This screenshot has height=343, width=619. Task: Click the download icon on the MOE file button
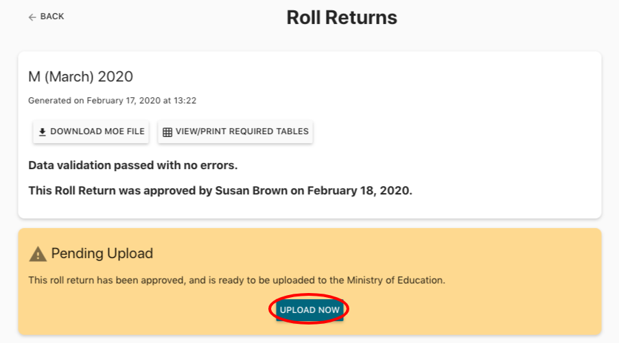[x=42, y=132]
